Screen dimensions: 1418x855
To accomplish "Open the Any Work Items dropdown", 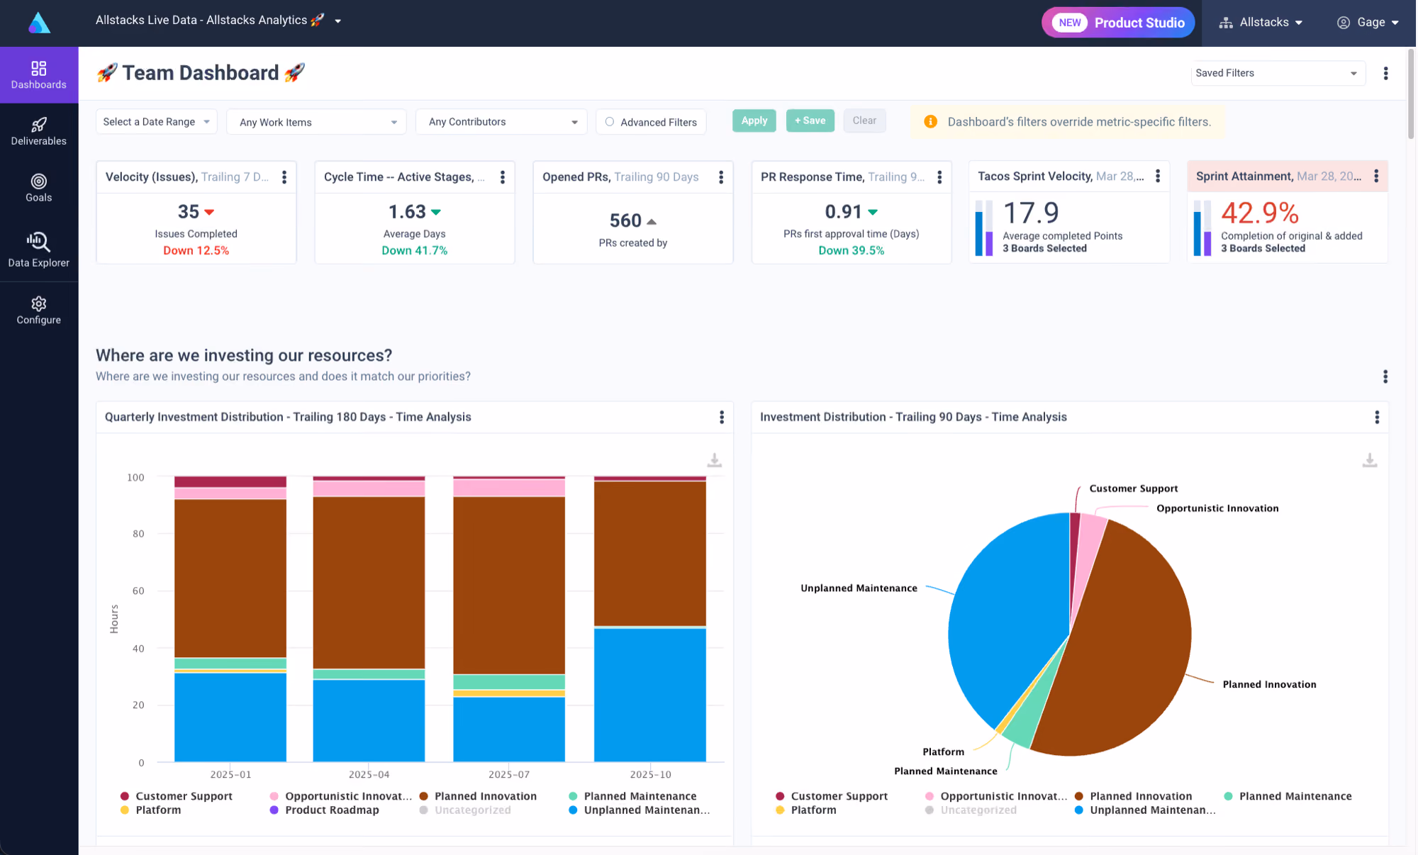I will (x=316, y=122).
